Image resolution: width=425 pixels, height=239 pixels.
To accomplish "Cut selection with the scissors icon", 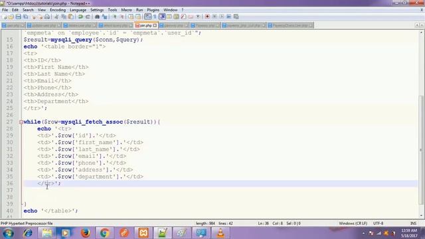I will (56, 17).
